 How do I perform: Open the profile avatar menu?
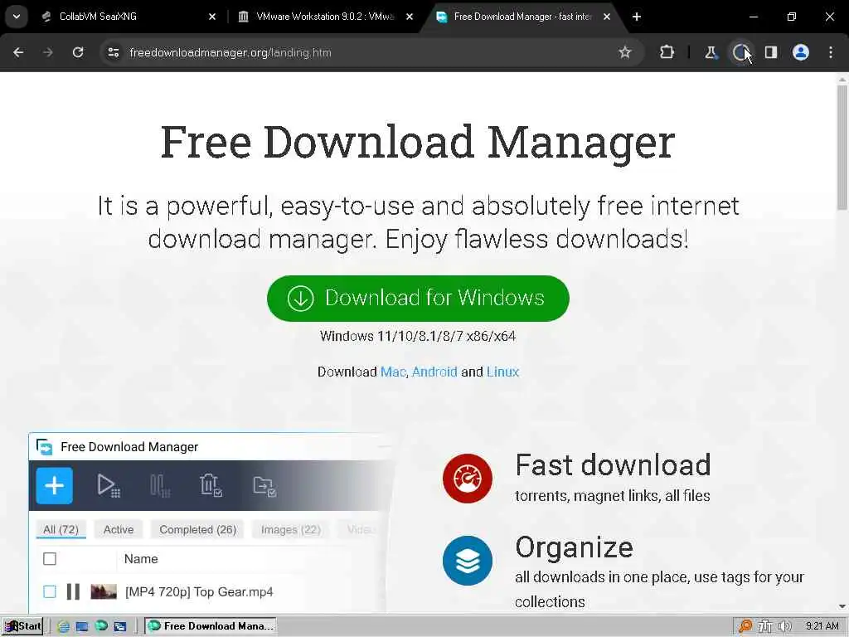coord(801,52)
